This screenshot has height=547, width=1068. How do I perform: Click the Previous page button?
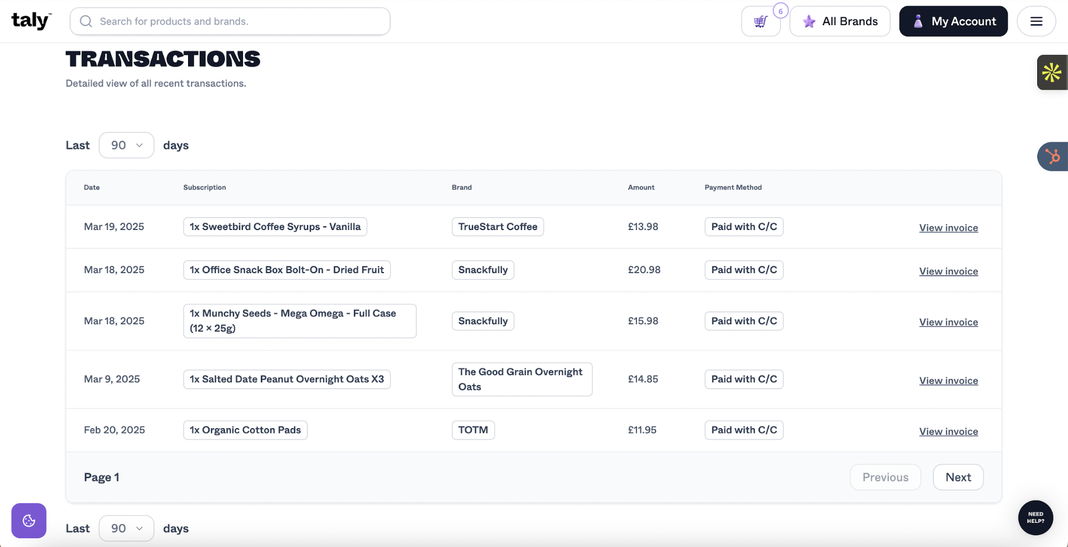(885, 477)
